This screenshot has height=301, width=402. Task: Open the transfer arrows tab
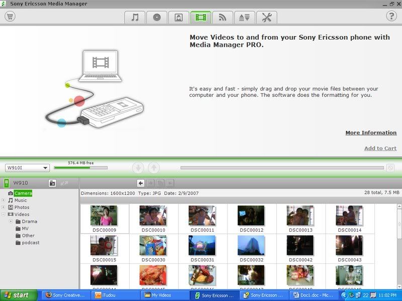pos(244,17)
